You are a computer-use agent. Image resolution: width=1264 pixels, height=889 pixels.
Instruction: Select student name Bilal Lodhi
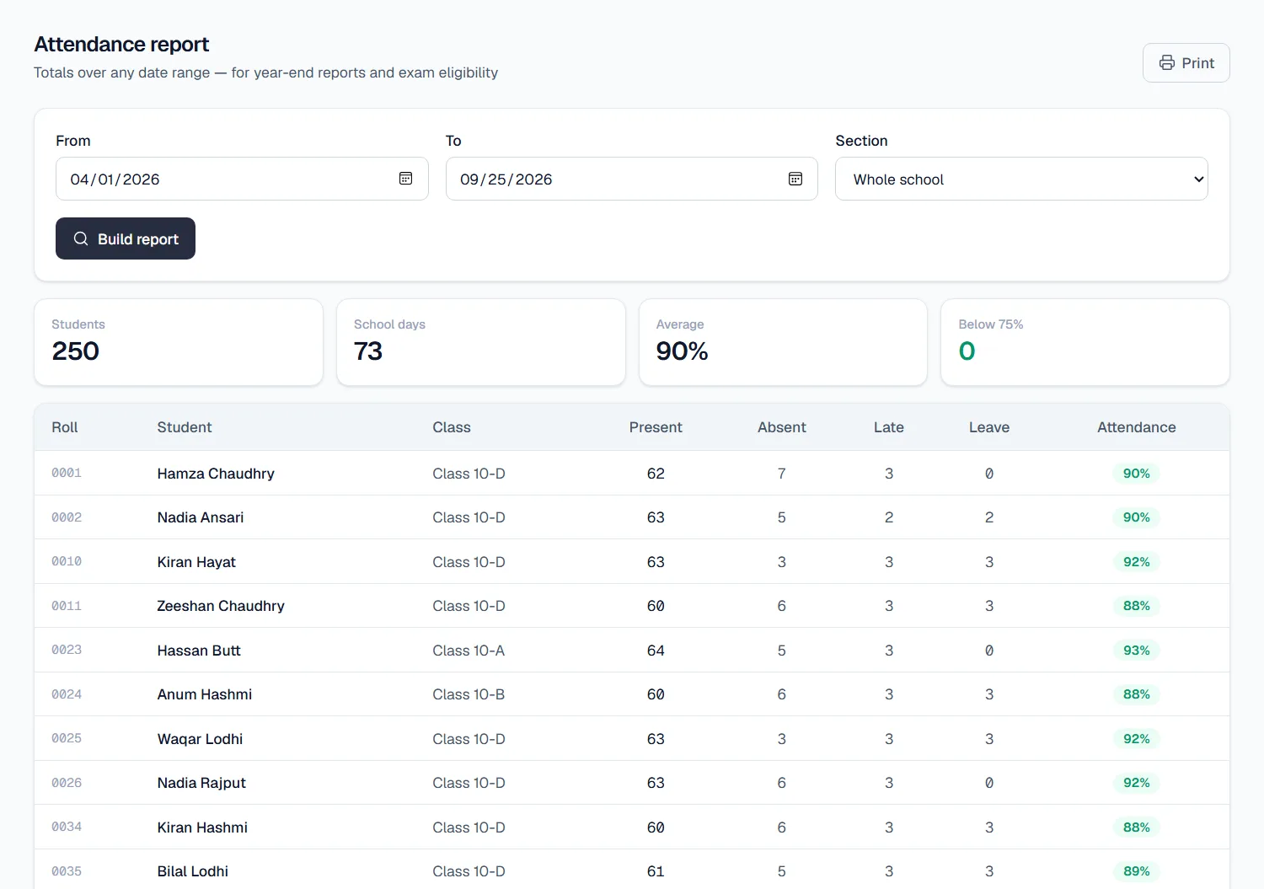[x=193, y=871]
